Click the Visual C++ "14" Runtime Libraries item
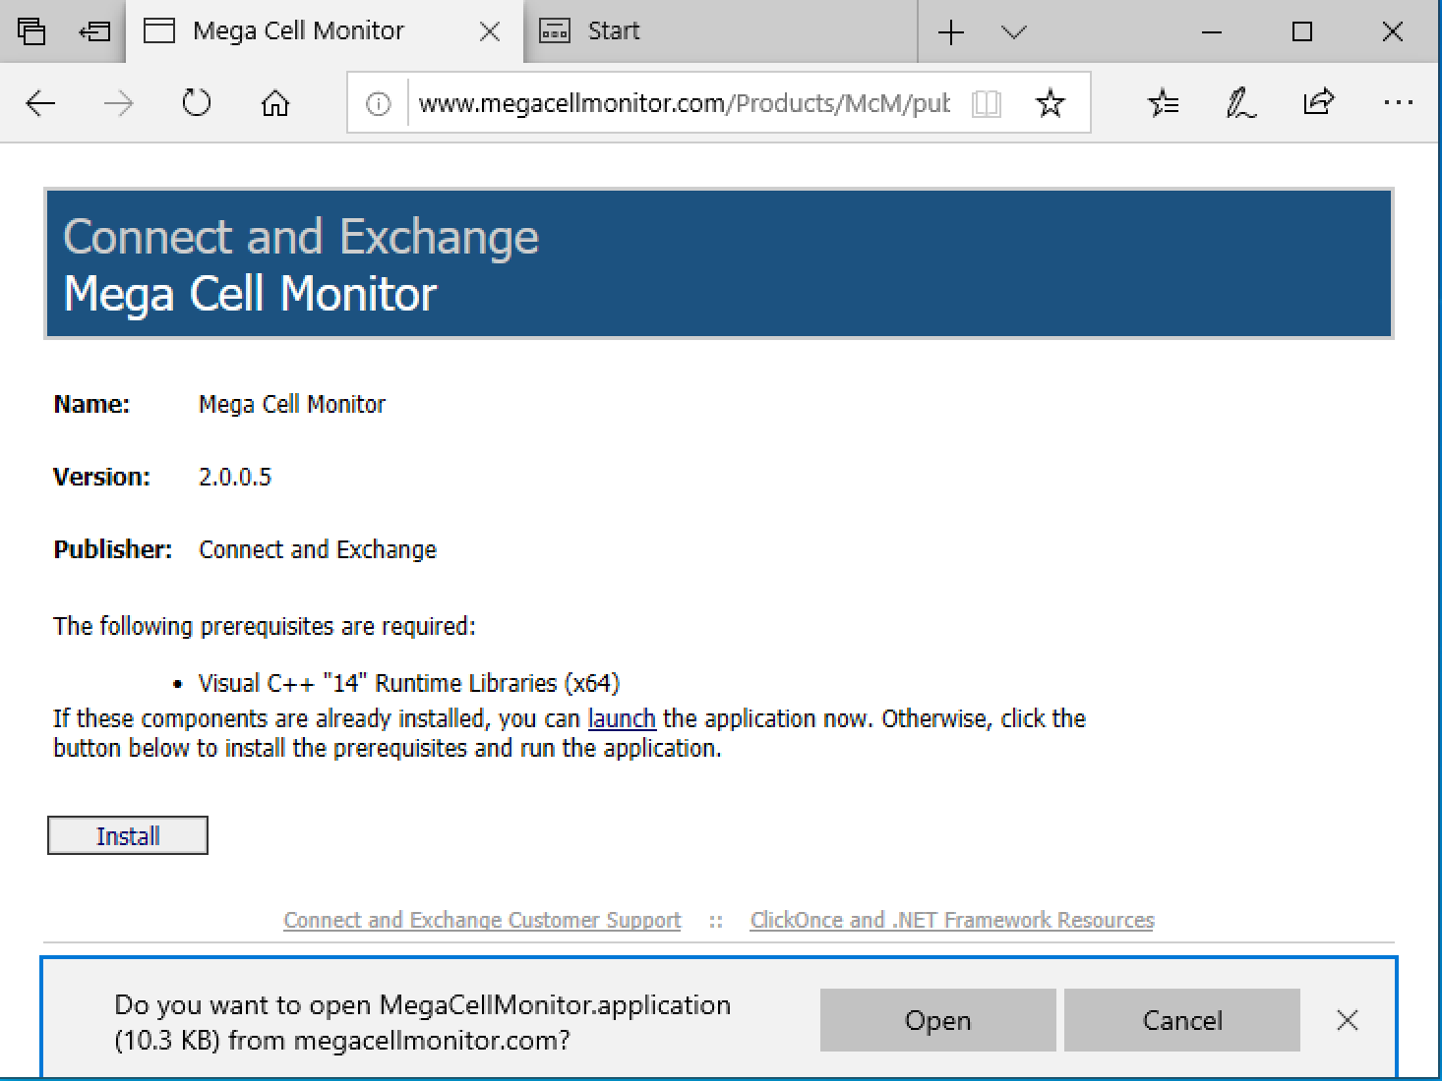Screen dimensions: 1442x1081 (x=409, y=683)
